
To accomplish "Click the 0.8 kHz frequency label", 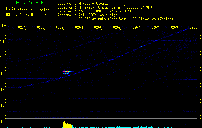I will [x=3, y=90].
